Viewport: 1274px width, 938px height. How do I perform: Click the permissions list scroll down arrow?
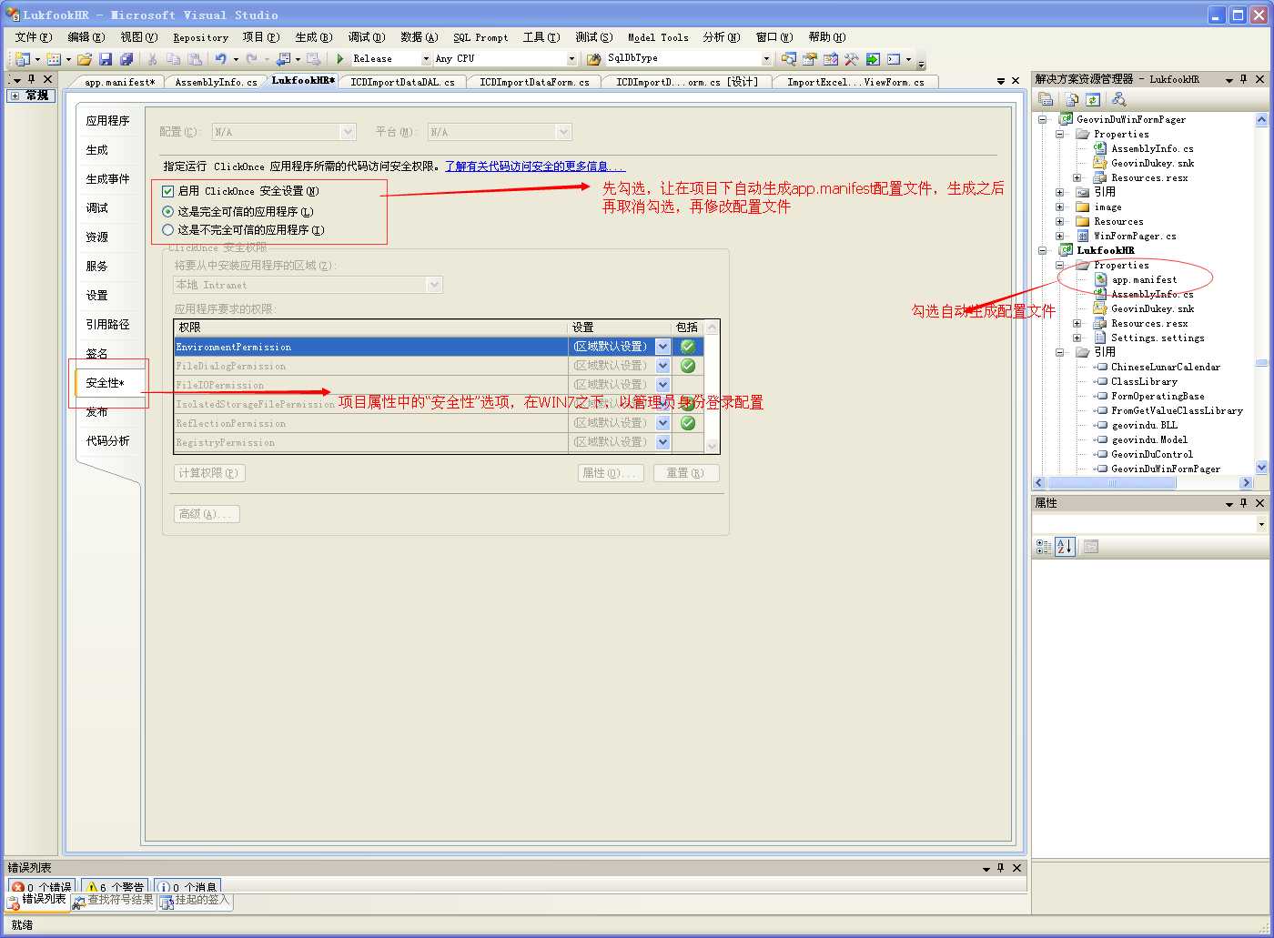click(x=713, y=446)
